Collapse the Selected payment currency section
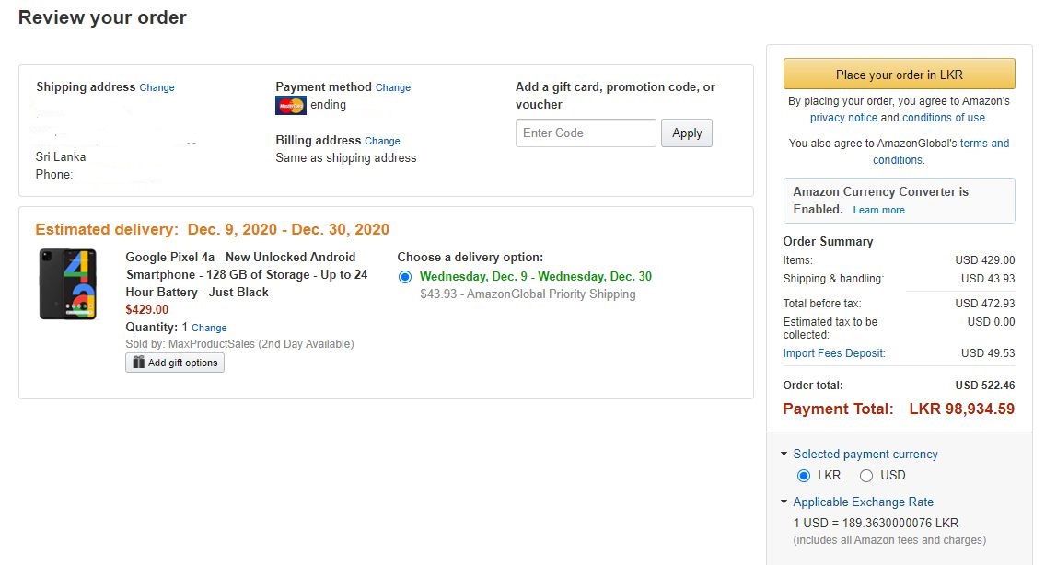 coord(784,454)
